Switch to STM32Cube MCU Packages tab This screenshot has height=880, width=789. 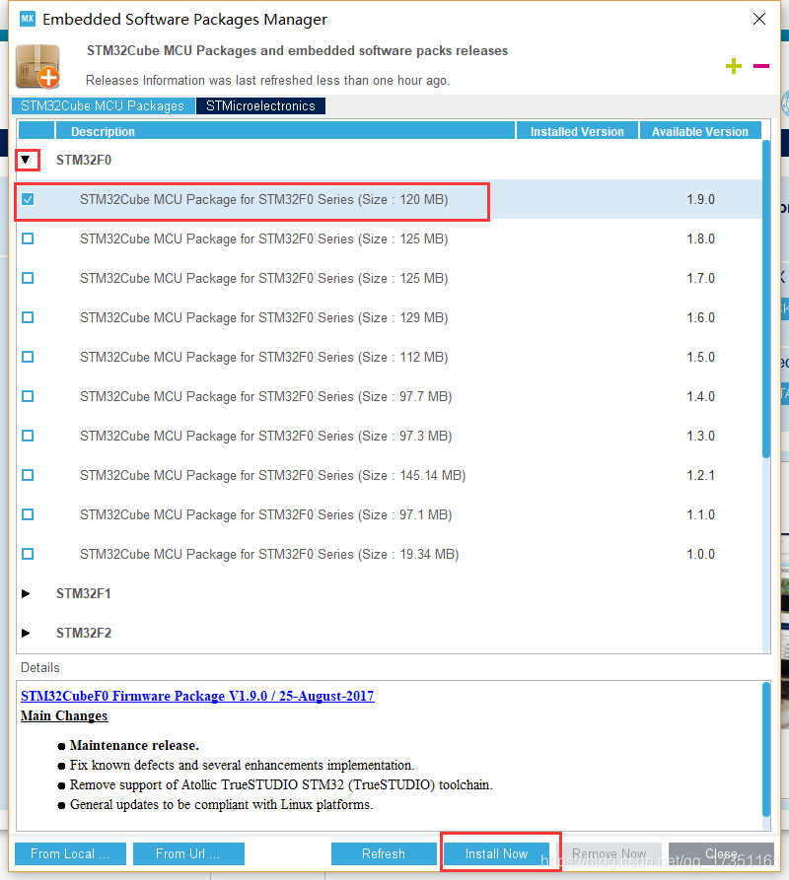pyautogui.click(x=103, y=106)
